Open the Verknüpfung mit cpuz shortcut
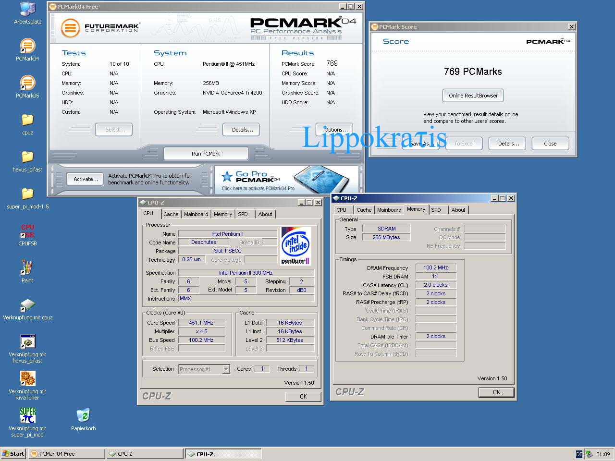 pos(27,309)
